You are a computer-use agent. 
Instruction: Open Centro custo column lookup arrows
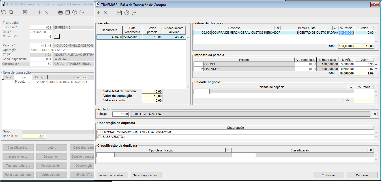(x=336, y=28)
